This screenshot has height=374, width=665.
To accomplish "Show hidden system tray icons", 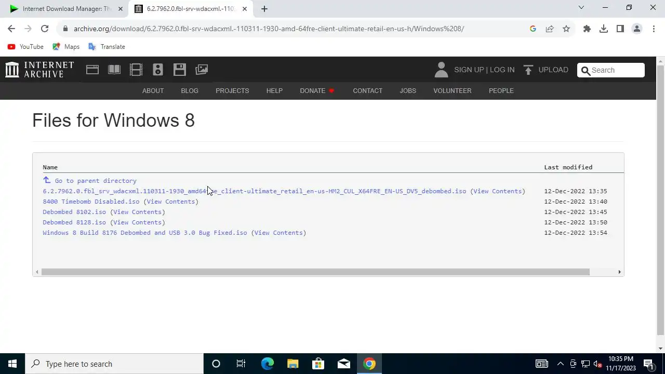I will tap(560, 364).
